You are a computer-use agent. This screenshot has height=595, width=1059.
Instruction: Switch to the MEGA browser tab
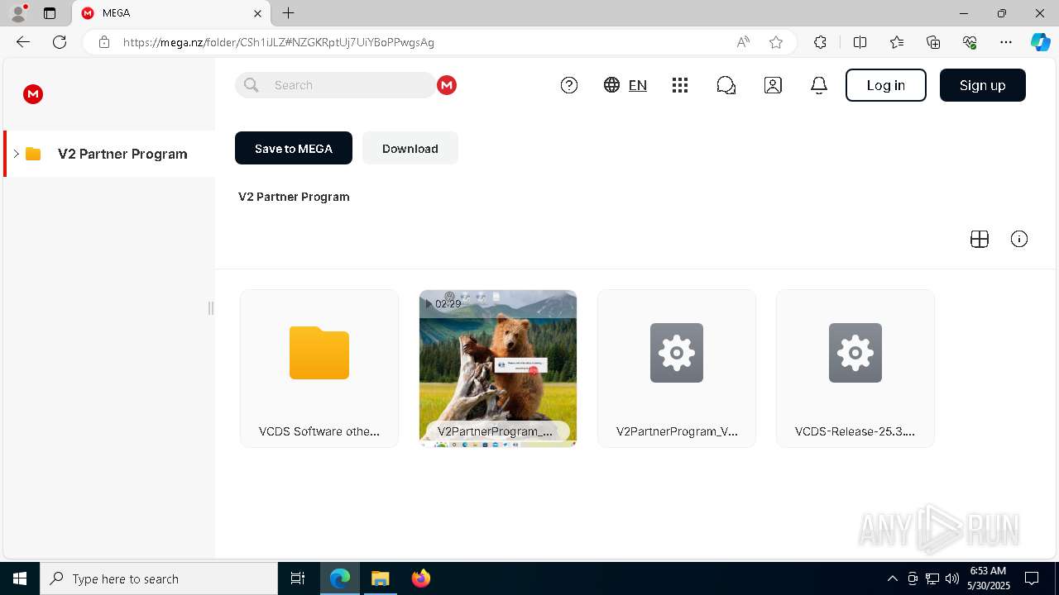172,13
